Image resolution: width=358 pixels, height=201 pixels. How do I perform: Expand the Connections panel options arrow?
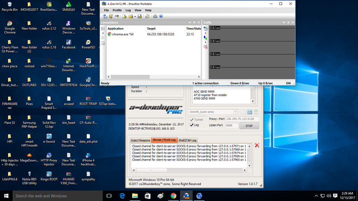point(190,23)
